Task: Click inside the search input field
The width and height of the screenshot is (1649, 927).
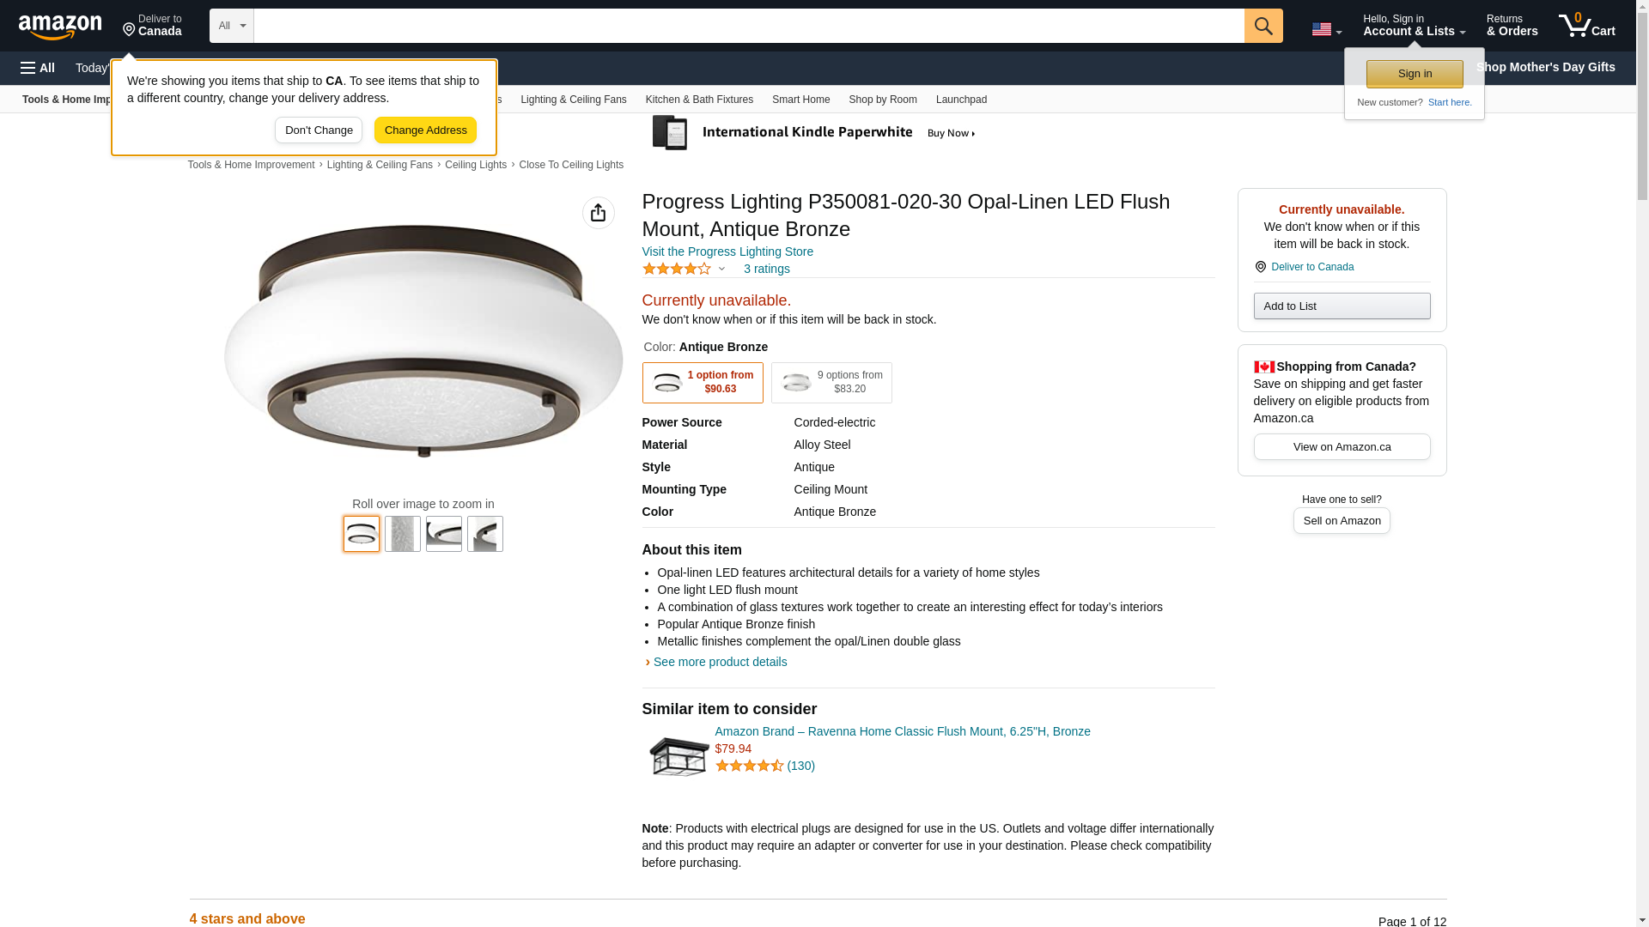Action: coord(748,26)
